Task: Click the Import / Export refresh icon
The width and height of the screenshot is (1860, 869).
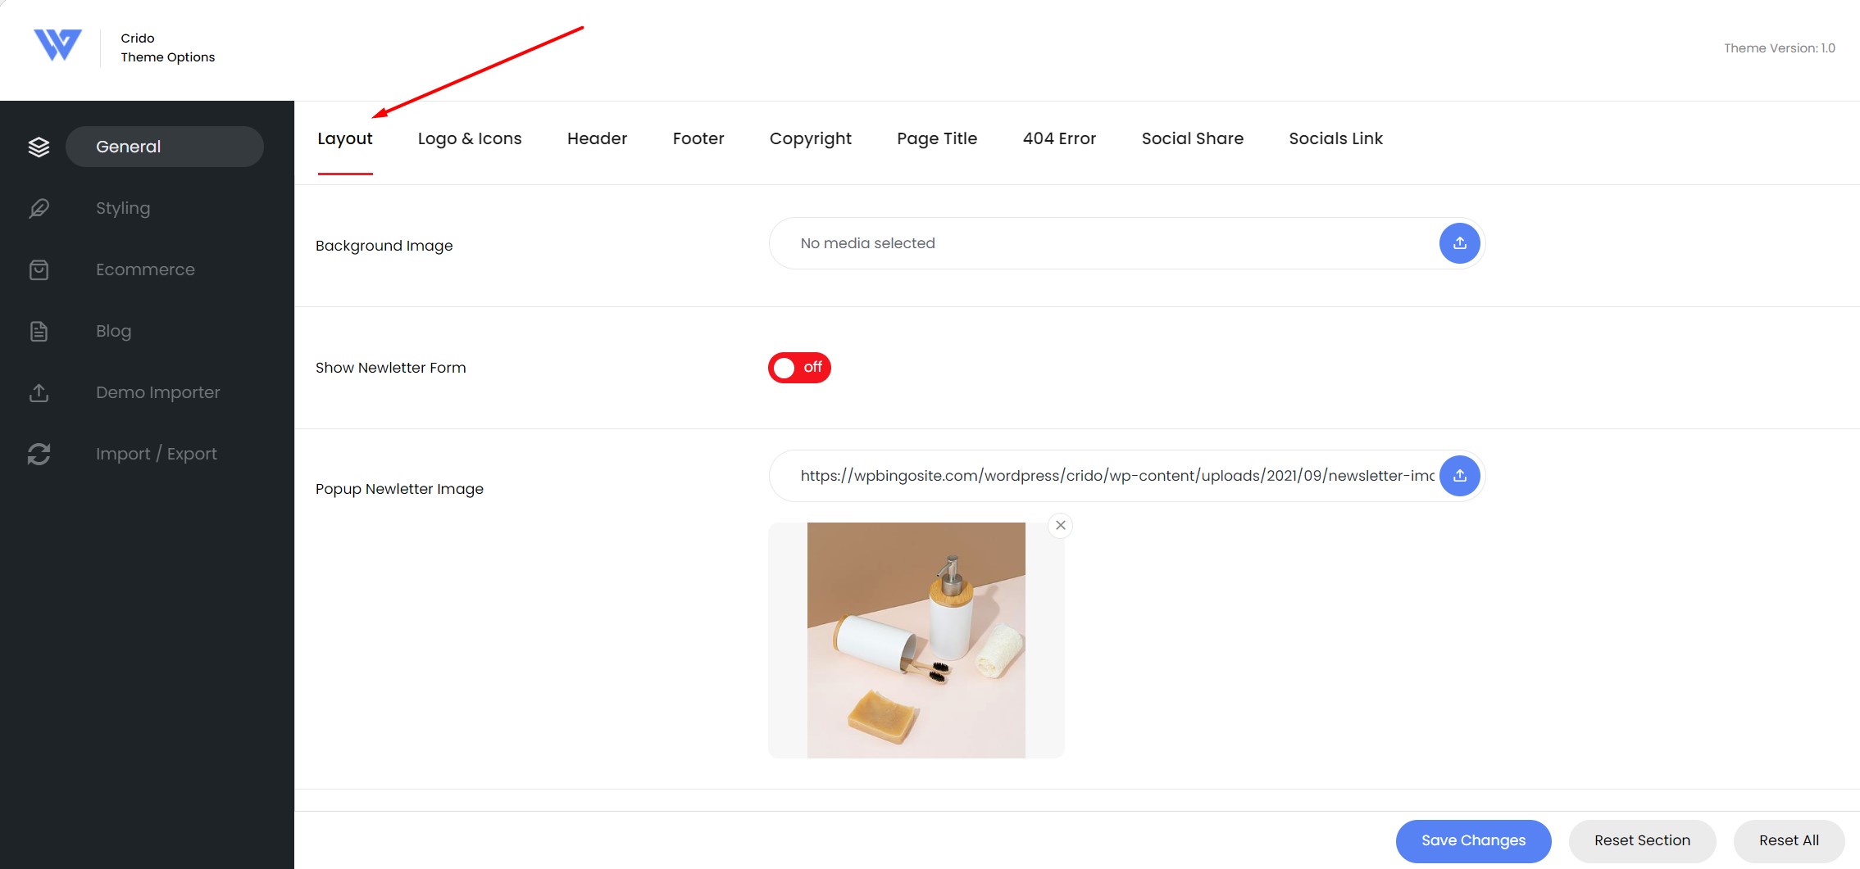Action: pos(39,454)
